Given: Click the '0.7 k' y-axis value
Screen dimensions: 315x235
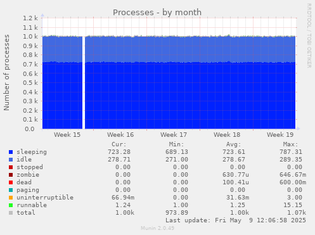Looking at the screenshot, I should coord(30,64).
